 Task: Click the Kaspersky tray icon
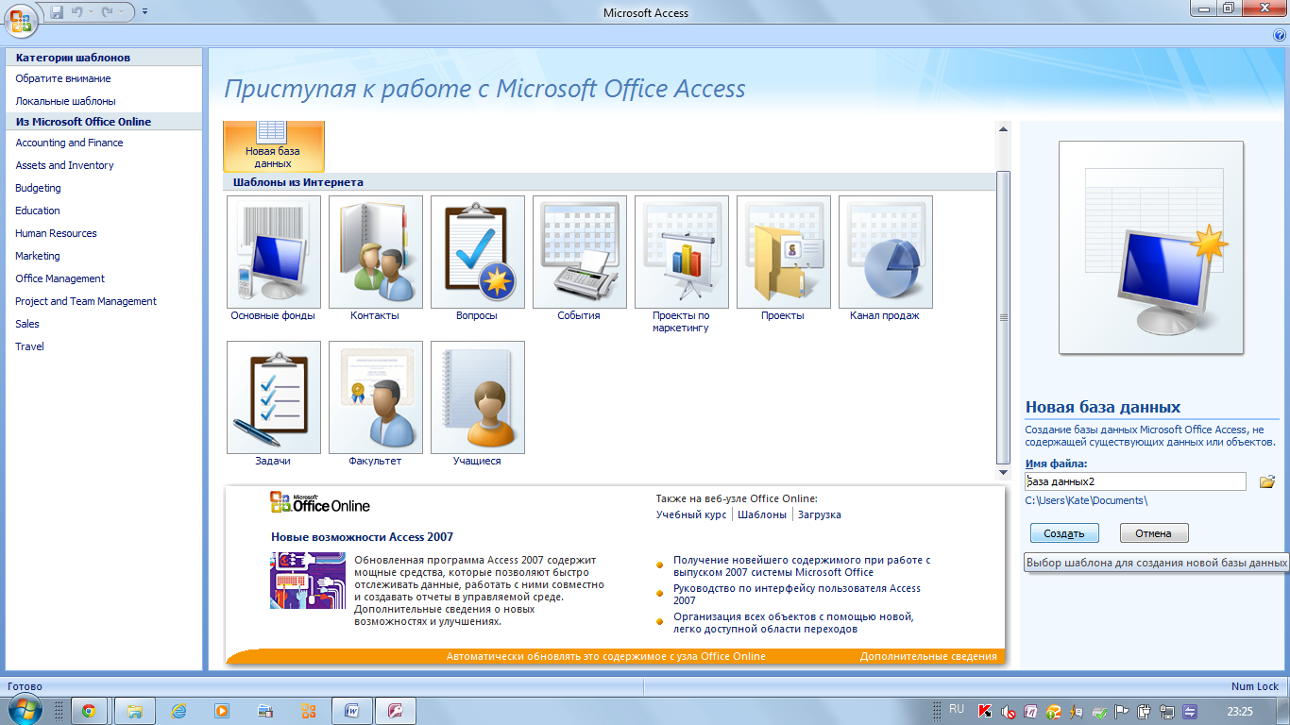pyautogui.click(x=984, y=712)
